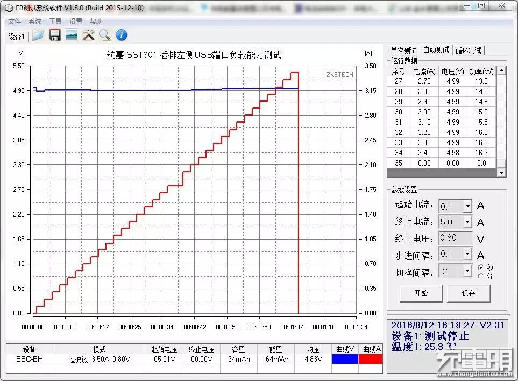
Task: Expand the 起始电流 dropdown
Action: pos(467,206)
